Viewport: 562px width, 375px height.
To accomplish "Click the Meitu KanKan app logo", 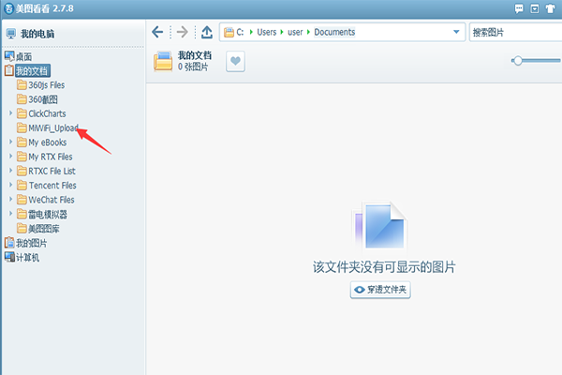I will tap(8, 8).
